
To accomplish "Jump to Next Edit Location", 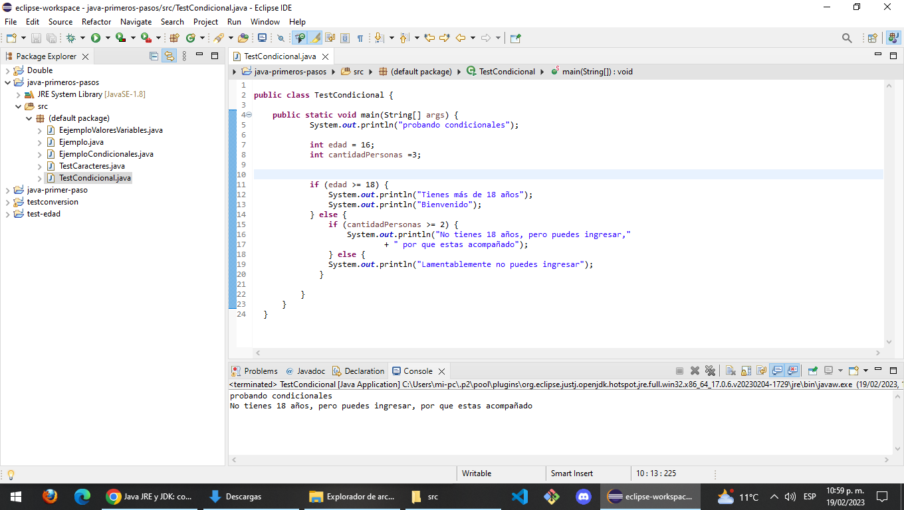I will point(445,39).
